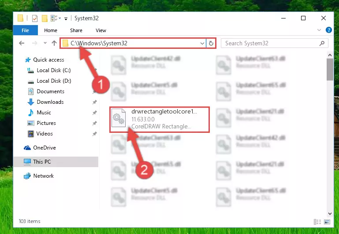Click the scrollbar up arrow

(x=330, y=55)
